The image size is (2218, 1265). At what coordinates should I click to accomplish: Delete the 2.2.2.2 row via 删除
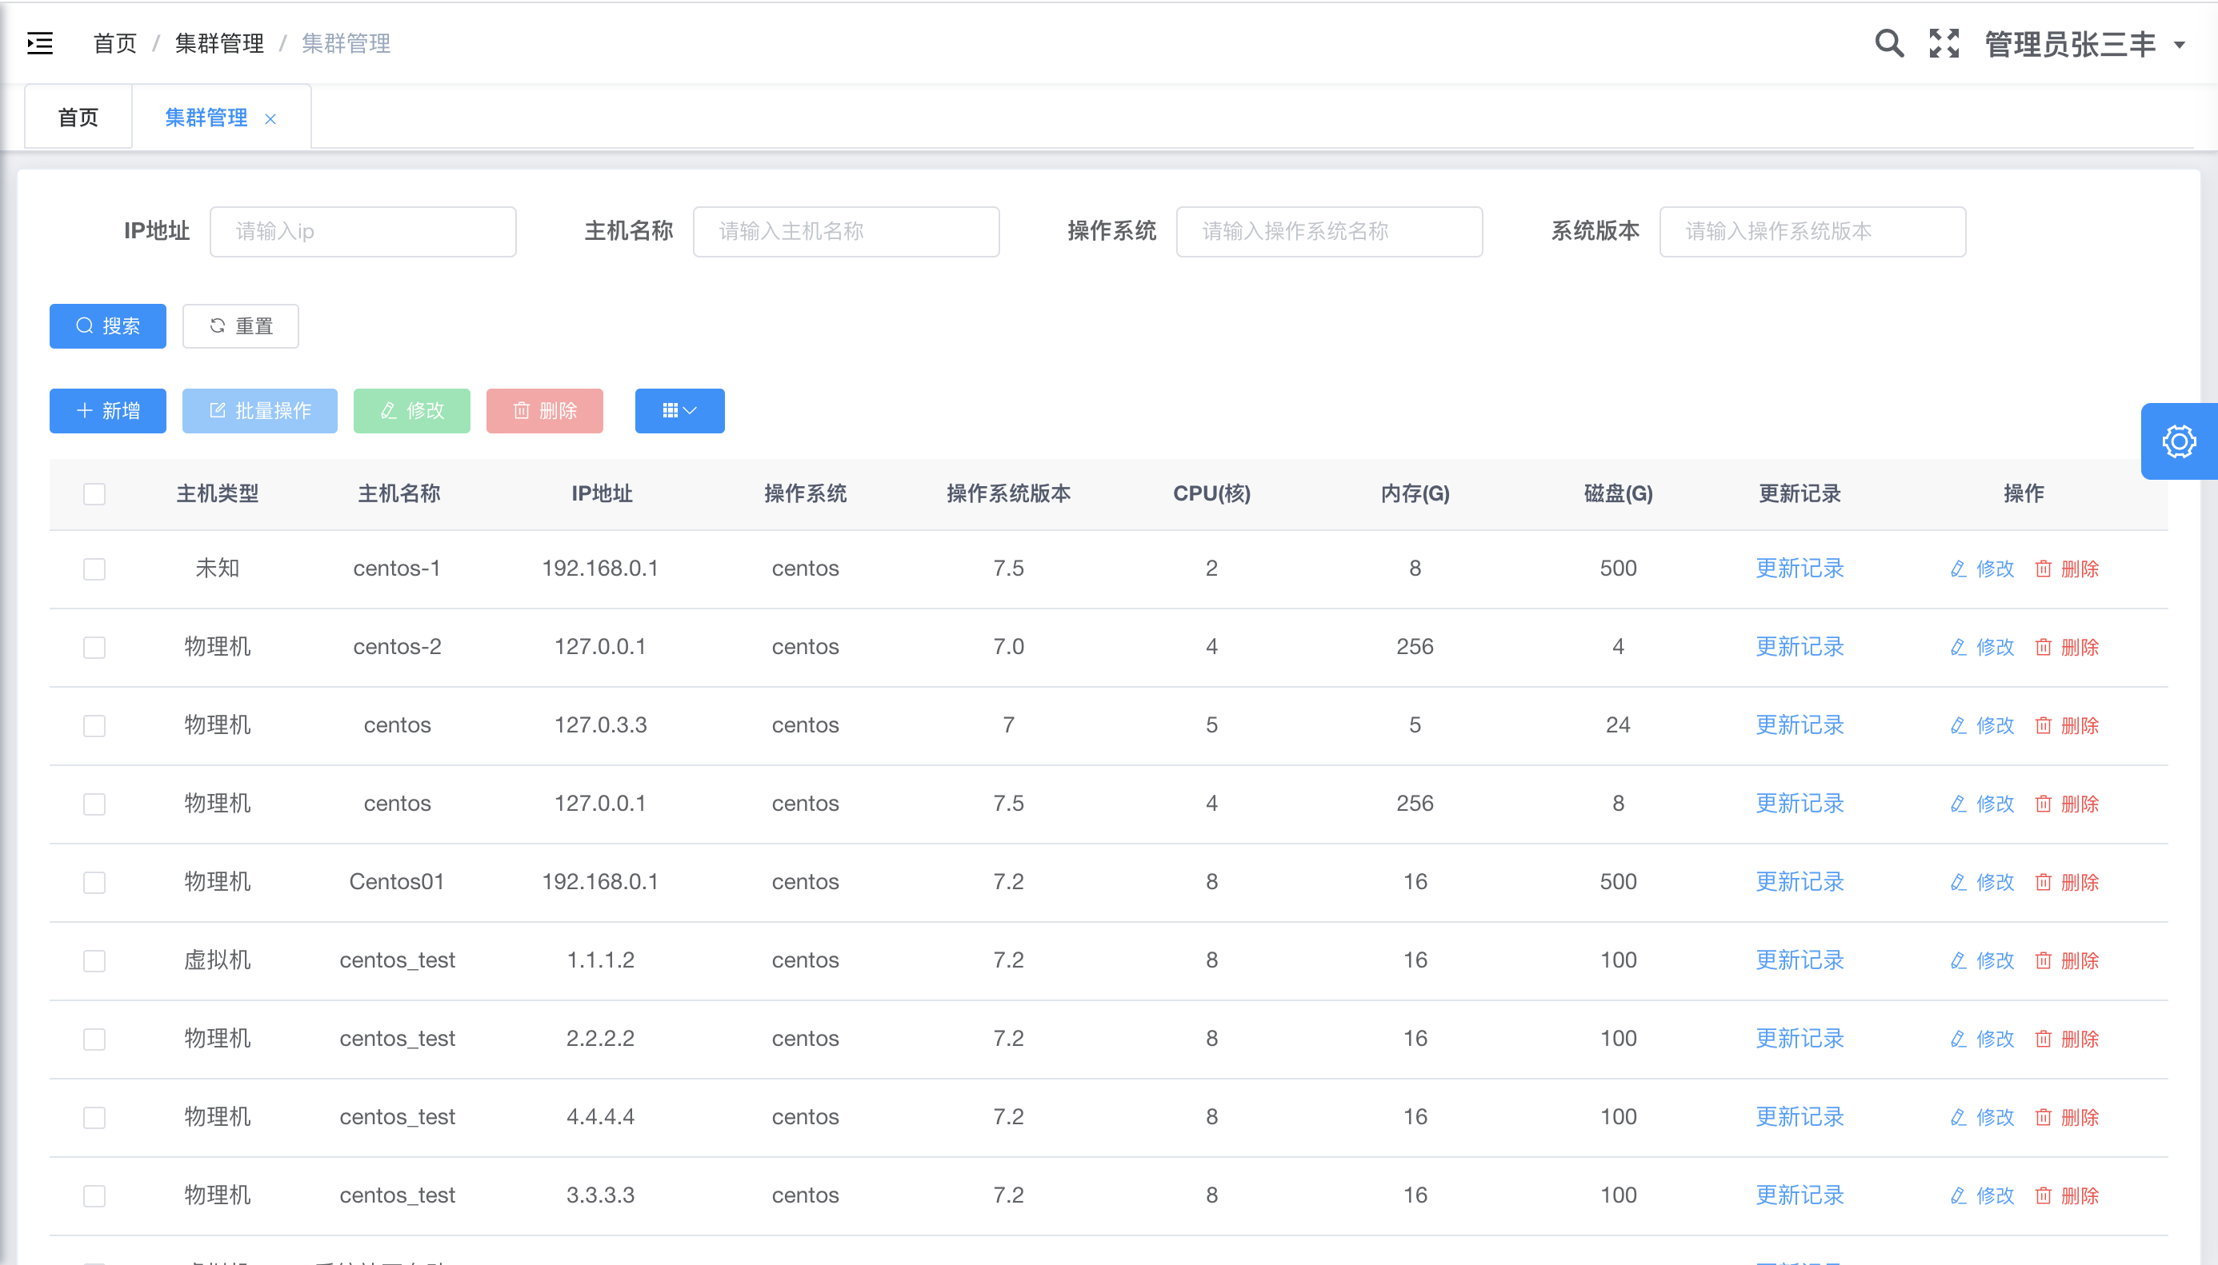pyautogui.click(x=2067, y=1040)
